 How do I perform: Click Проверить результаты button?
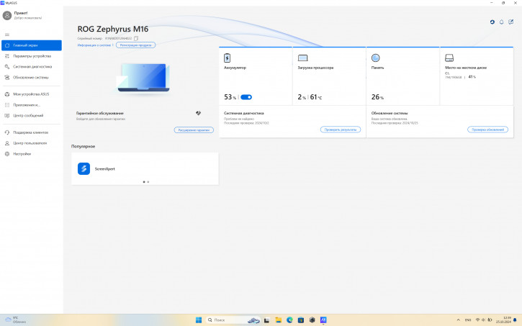pyautogui.click(x=341, y=130)
